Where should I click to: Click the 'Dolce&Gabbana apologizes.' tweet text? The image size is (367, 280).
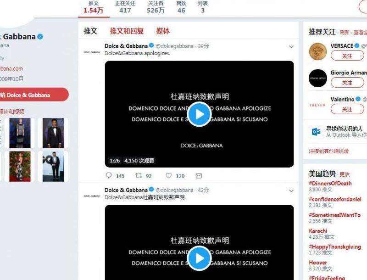click(137, 53)
